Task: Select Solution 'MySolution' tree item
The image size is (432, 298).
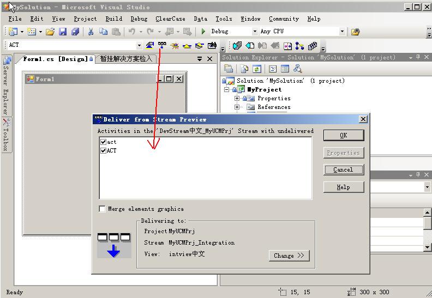Action: coord(291,81)
